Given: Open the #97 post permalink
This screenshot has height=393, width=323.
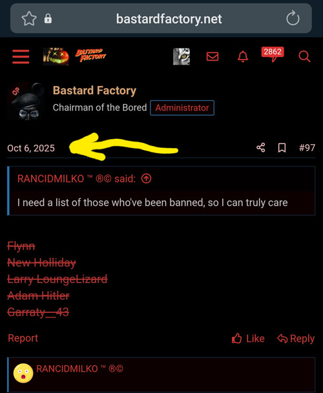Looking at the screenshot, I should coord(307,147).
